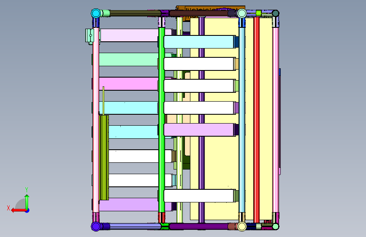Select the thin yellow vertical pin above the olive panel

(103, 101)
